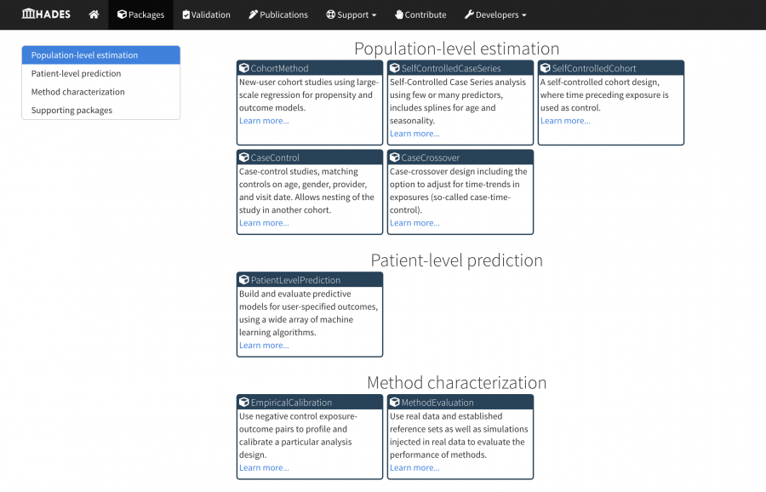Click the box icon on the MethodEvaluation card header

(392, 402)
